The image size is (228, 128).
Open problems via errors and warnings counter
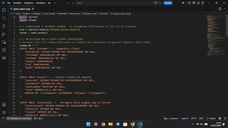38,118
